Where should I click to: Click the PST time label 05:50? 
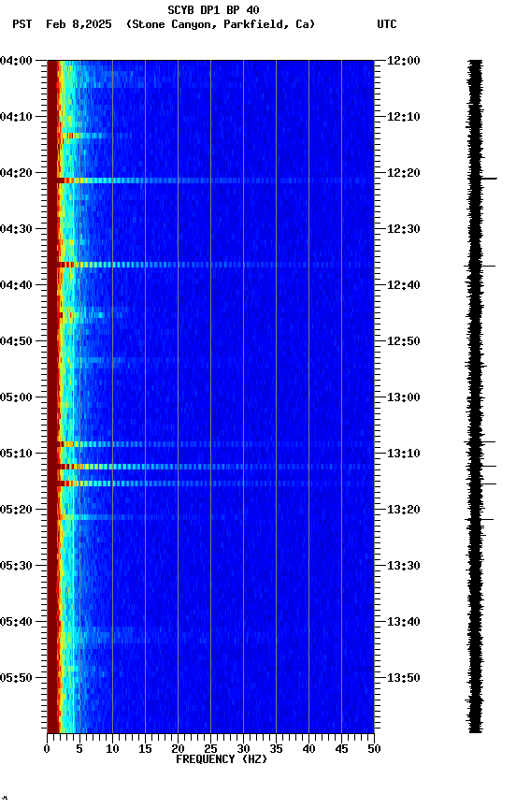tap(16, 678)
